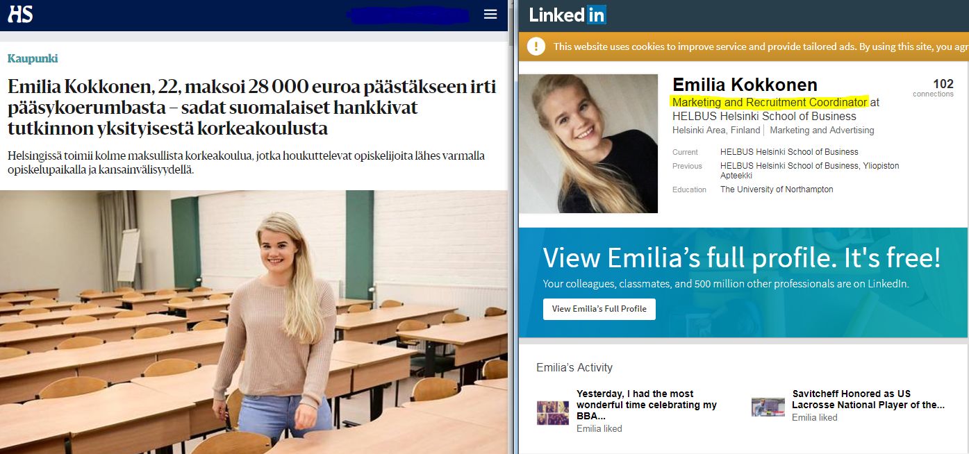The image size is (969, 454).
Task: Click the HS newspaper logo
Action: pyautogui.click(x=20, y=15)
